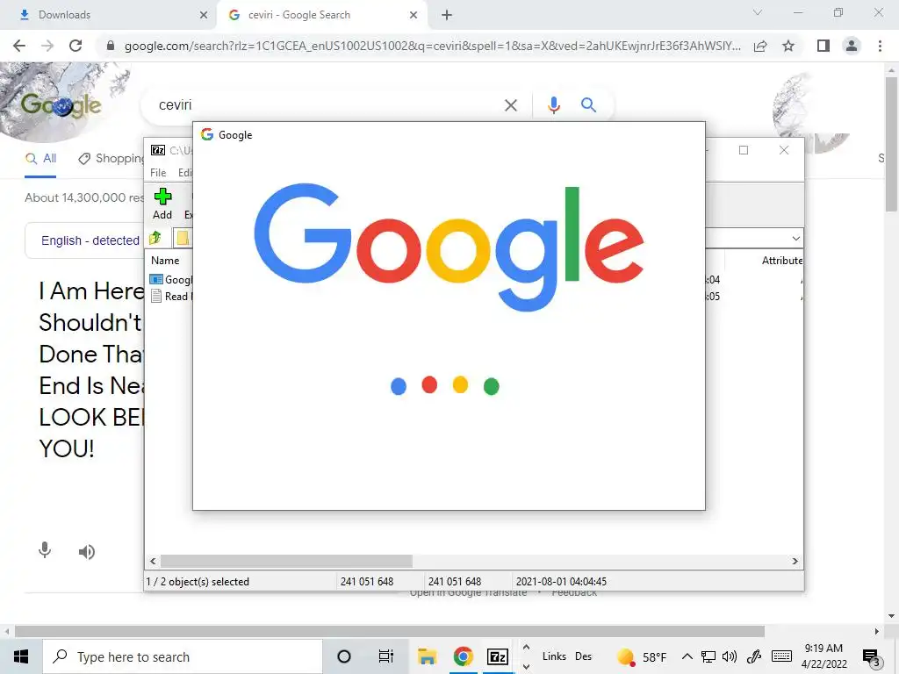The height and width of the screenshot is (674, 899).
Task: Open the Chrome profile avatar
Action: tap(852, 46)
